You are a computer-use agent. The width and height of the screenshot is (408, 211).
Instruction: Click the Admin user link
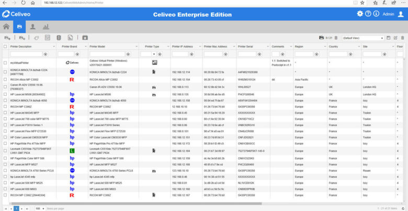(388, 14)
